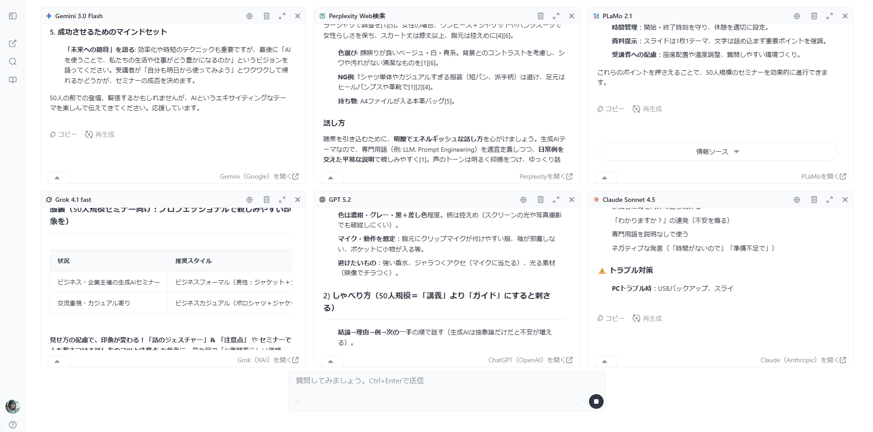Collapse the left sidebar panel
Viewport: 873px width, 432px height.
click(x=12, y=15)
